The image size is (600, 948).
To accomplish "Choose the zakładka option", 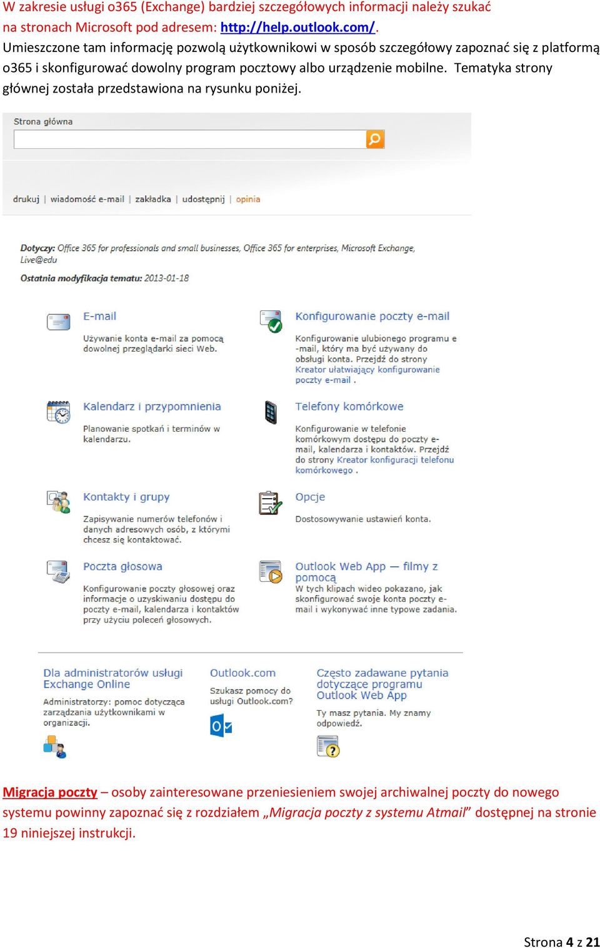I will [x=153, y=199].
